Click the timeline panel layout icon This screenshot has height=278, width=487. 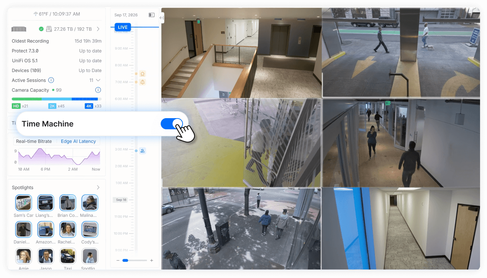(x=151, y=15)
